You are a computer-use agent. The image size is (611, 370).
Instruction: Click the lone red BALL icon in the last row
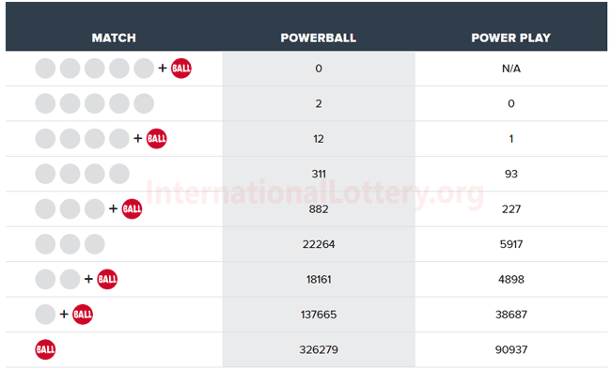pos(45,349)
